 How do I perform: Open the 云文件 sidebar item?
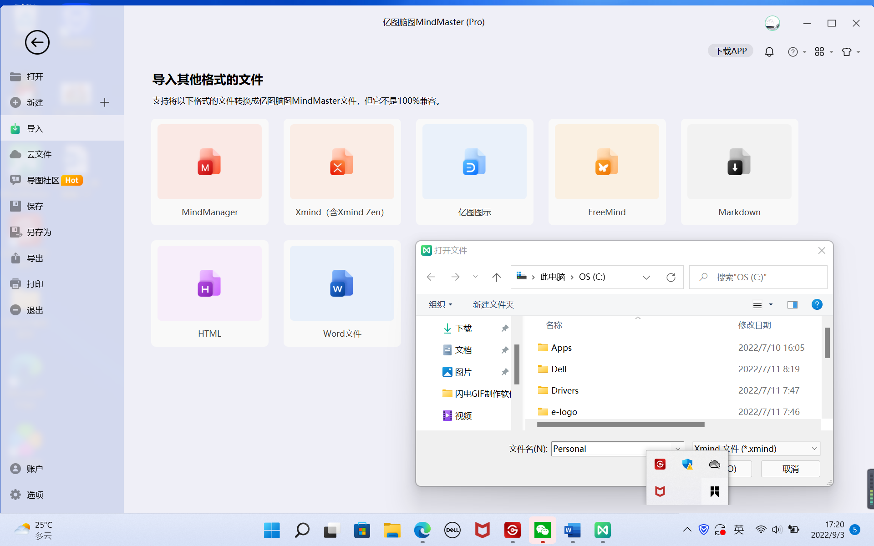pyautogui.click(x=39, y=154)
